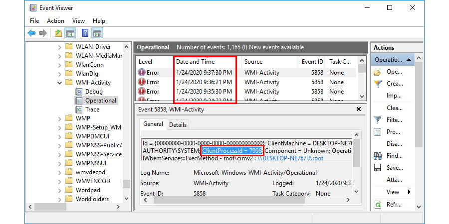Select the WLAN-MediaMar tree folder
Image resolution: width=449 pixels, height=224 pixels.
point(99,56)
